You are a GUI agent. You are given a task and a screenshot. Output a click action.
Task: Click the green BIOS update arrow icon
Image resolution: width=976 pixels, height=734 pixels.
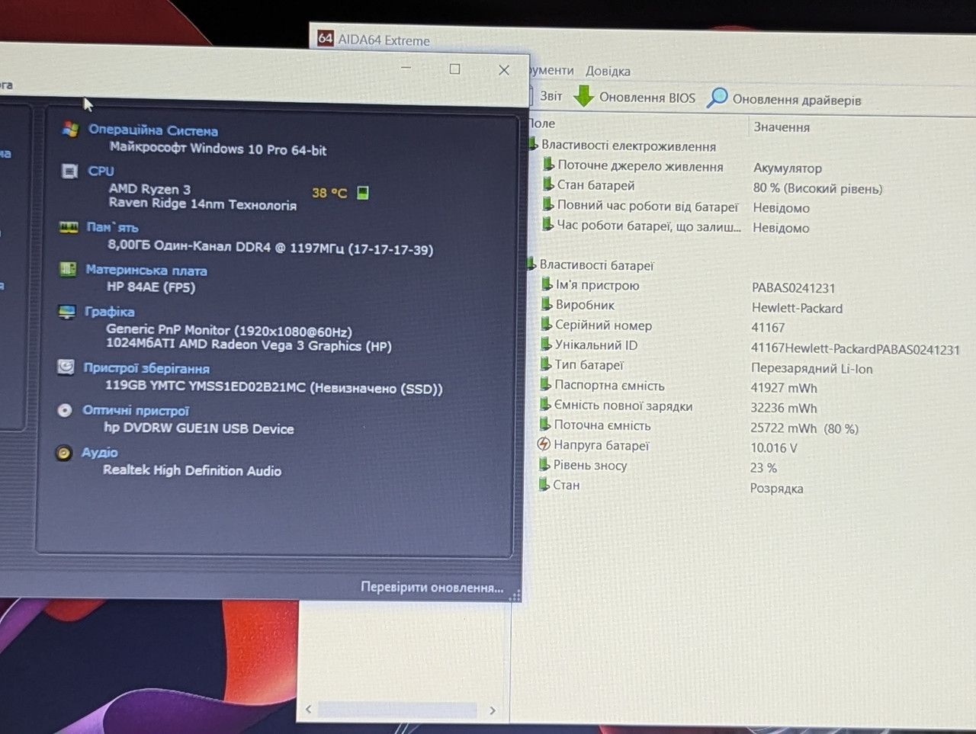click(583, 96)
